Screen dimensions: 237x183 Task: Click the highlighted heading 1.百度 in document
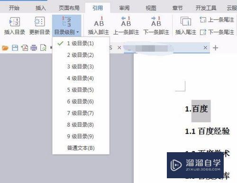point(196,109)
